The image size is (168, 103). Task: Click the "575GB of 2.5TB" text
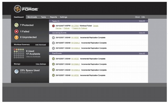[26, 73]
